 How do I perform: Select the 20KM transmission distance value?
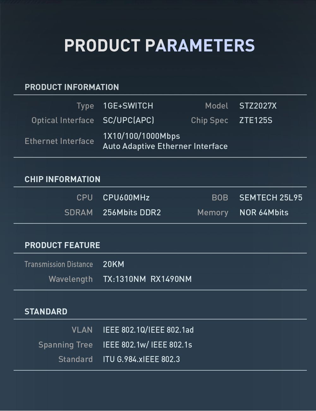coord(113,264)
